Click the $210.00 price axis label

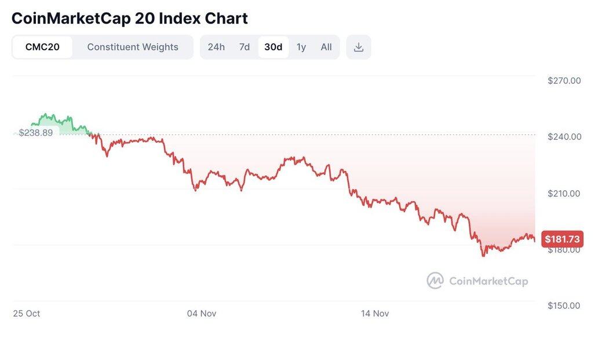[564, 193]
